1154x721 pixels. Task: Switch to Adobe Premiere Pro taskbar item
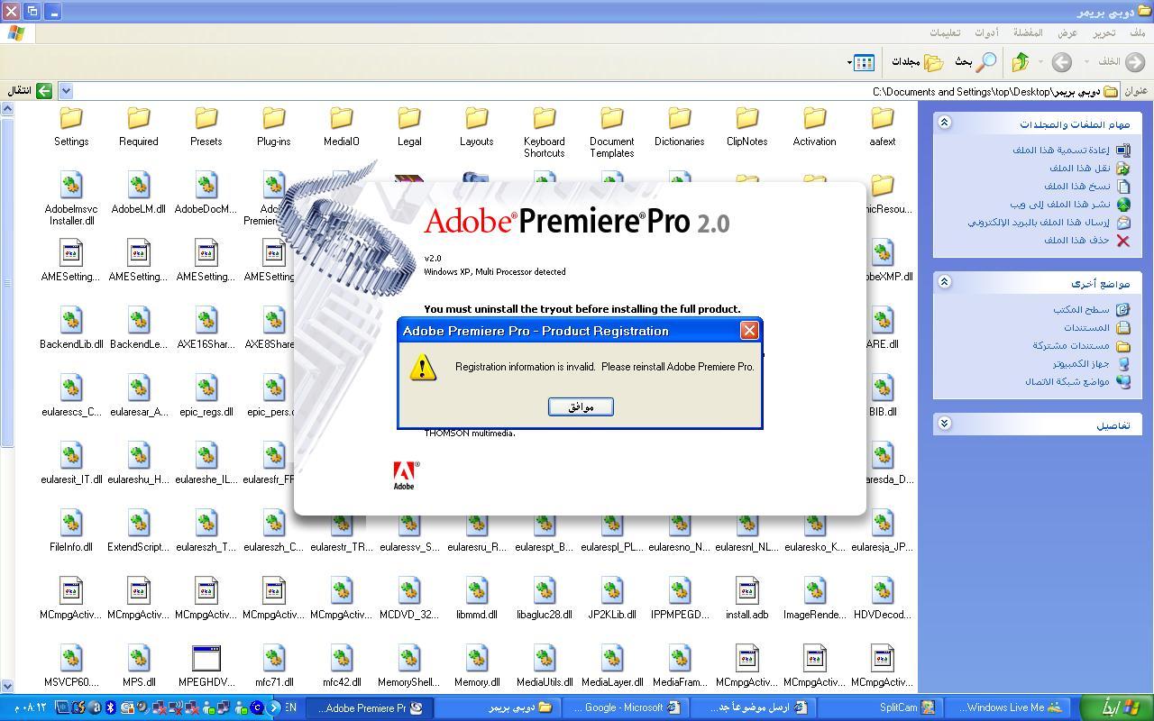click(370, 707)
